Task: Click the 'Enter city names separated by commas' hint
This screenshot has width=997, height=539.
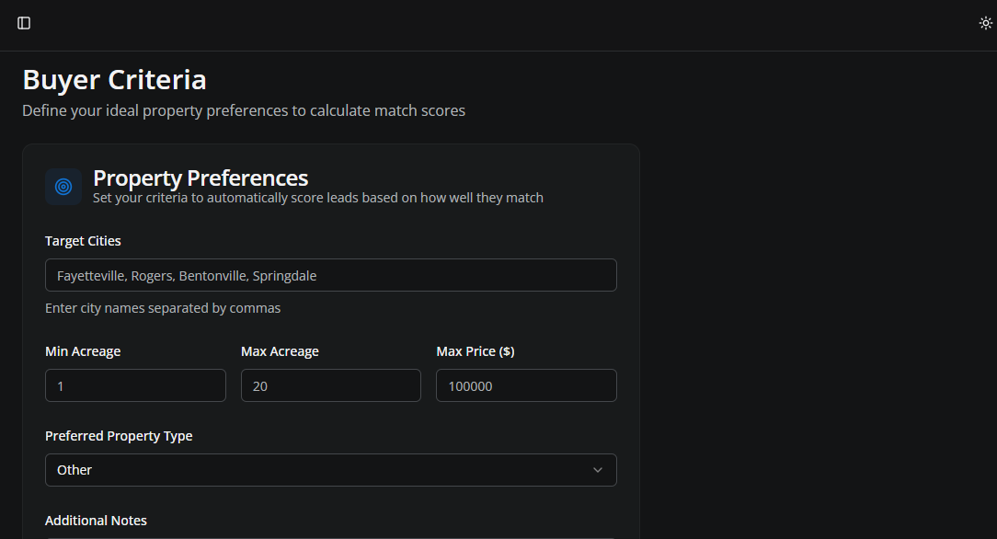Action: 163,308
